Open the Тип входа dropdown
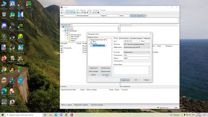The image size is (208, 117). point(136,52)
